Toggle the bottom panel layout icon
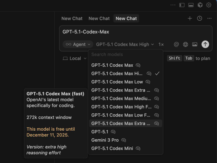Viewport: 217px width, 163px height. tap(191, 5)
